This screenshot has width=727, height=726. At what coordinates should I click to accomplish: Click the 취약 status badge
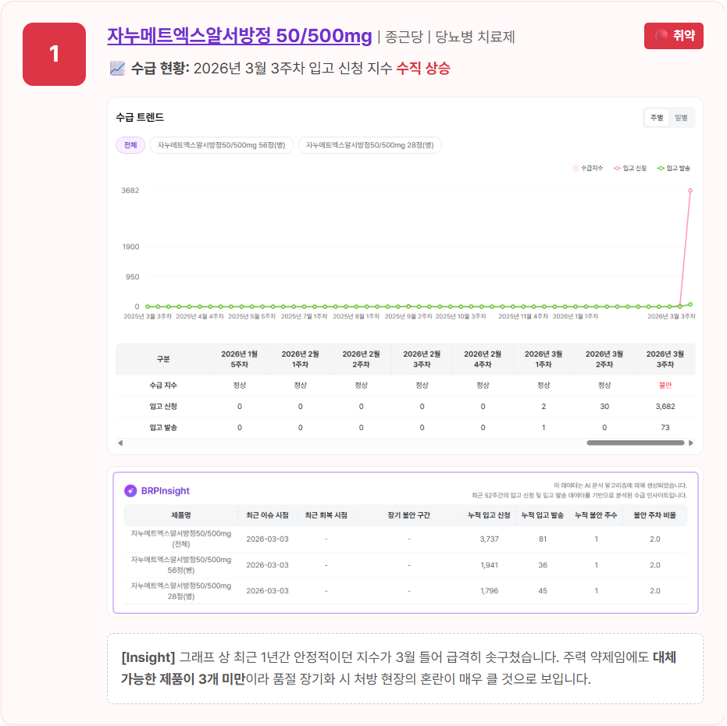[673, 36]
